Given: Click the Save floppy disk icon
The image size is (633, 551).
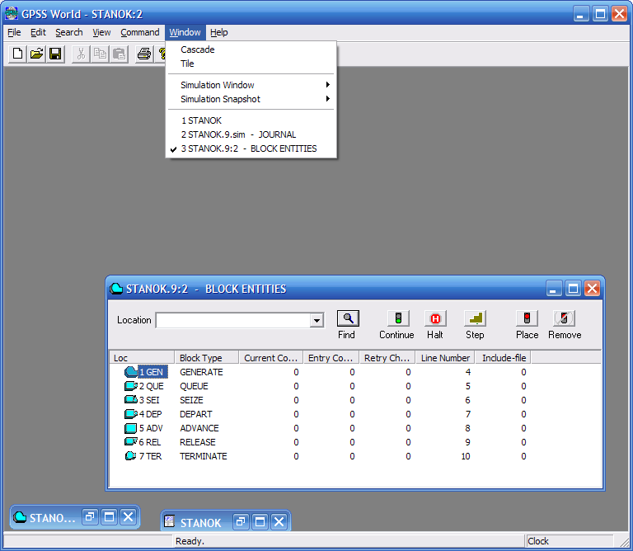Looking at the screenshot, I should (55, 54).
